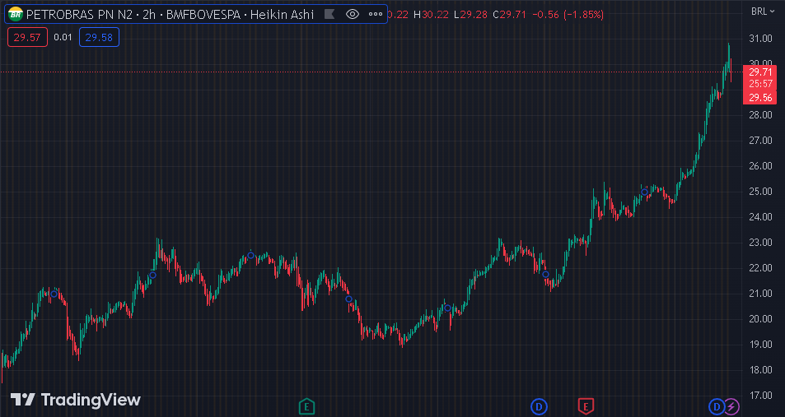Click the blue circle marker near 21.00 at left
The width and height of the screenshot is (785, 417).
point(54,294)
